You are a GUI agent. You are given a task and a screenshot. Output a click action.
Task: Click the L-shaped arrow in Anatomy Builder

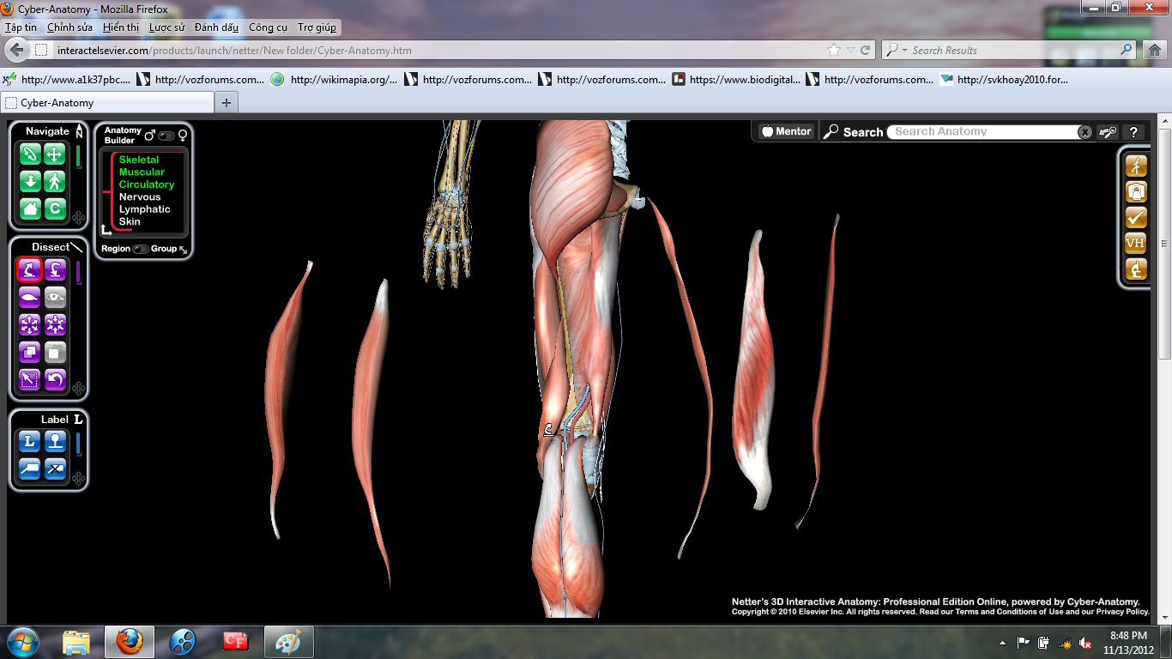coord(106,229)
